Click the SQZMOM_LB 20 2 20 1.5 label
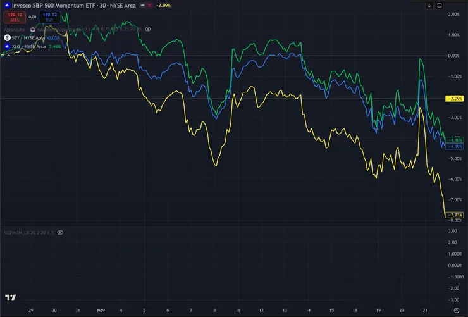468x317 pixels. [28, 232]
